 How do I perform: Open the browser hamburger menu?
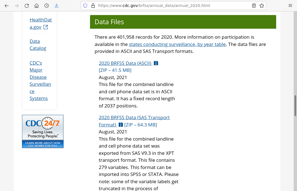click(x=290, y=6)
